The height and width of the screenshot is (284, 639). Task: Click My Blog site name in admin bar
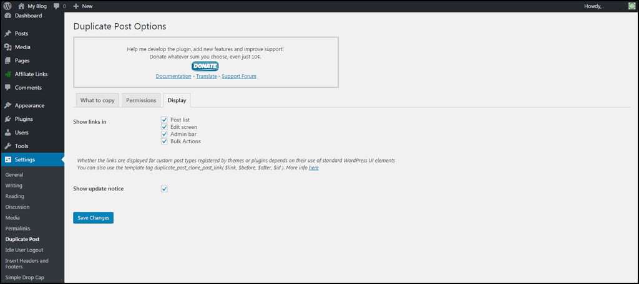coord(37,6)
